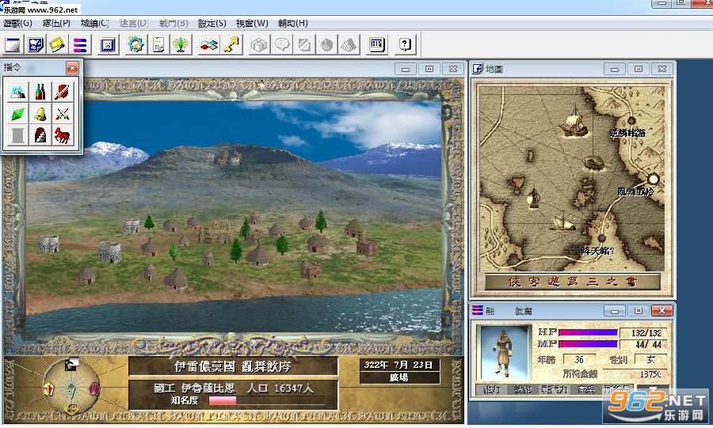713x428 pixels.
Task: Click the pink 知名度 fame bar
Action: pyautogui.click(x=223, y=401)
